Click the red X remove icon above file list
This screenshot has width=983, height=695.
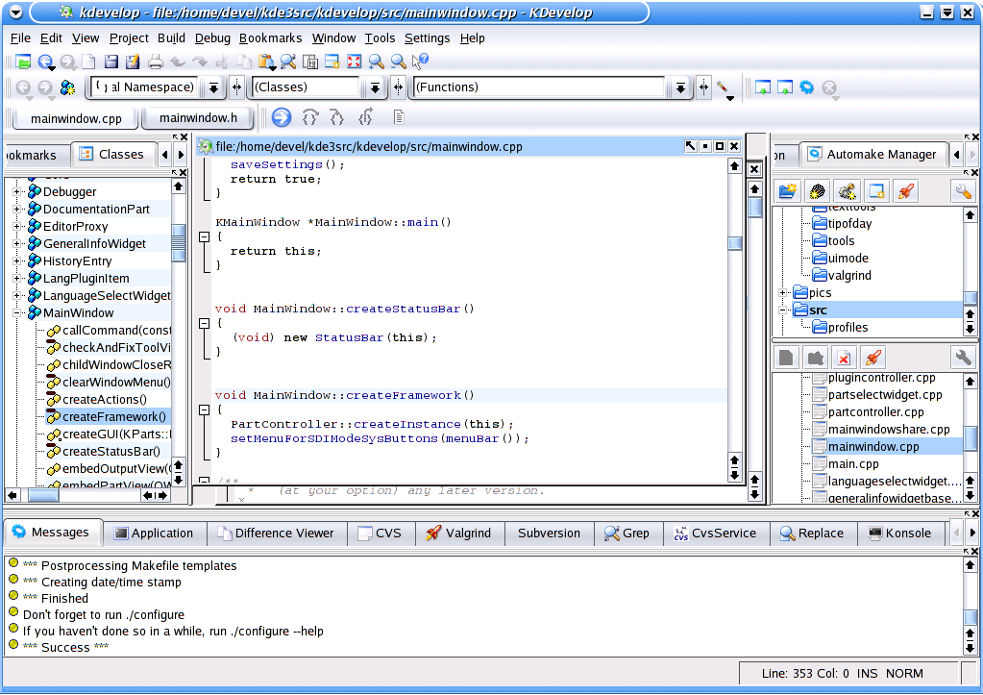pyautogui.click(x=843, y=359)
